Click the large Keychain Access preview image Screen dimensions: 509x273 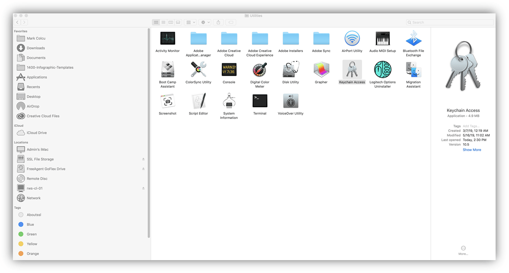(x=463, y=66)
